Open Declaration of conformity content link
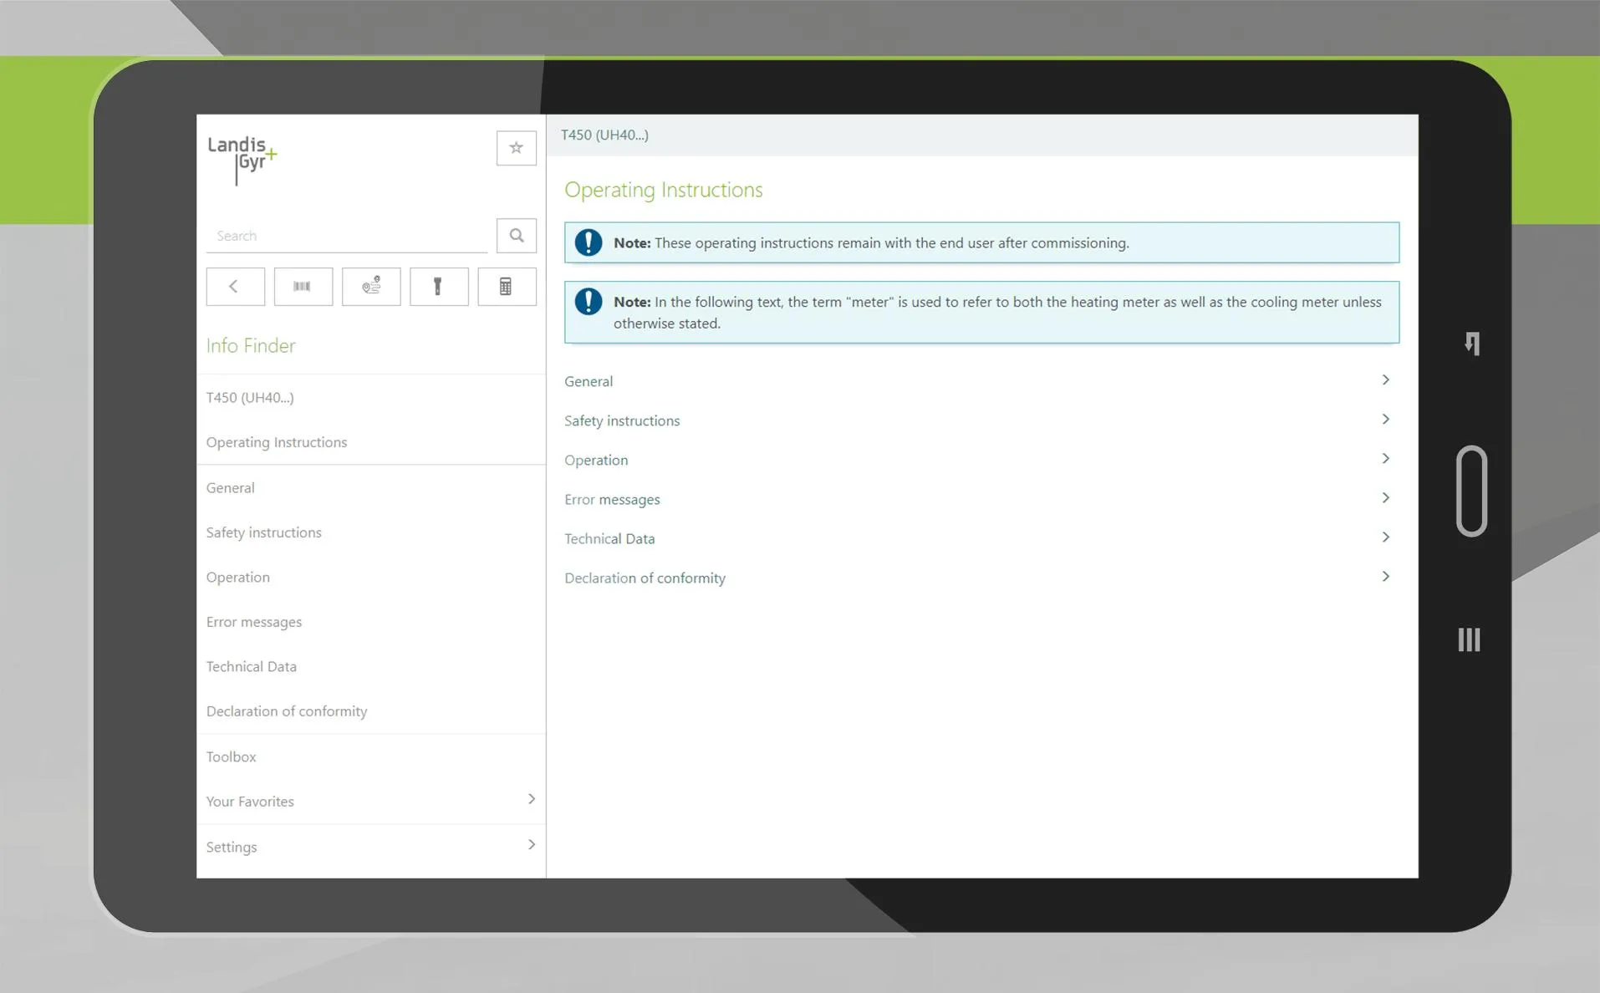The height and width of the screenshot is (993, 1600). click(x=645, y=578)
